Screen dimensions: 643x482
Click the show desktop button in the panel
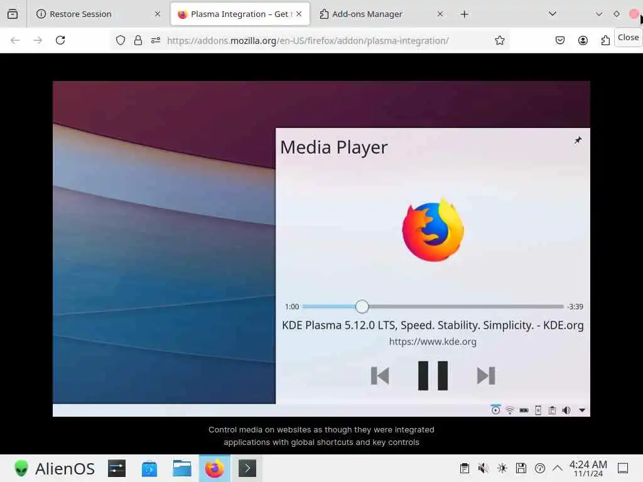click(x=623, y=468)
